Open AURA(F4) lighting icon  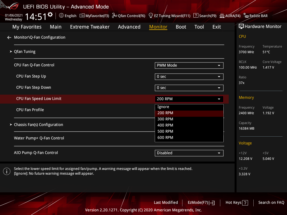click(222, 16)
